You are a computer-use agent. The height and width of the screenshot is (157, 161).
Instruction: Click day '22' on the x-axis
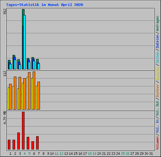[108, 154]
